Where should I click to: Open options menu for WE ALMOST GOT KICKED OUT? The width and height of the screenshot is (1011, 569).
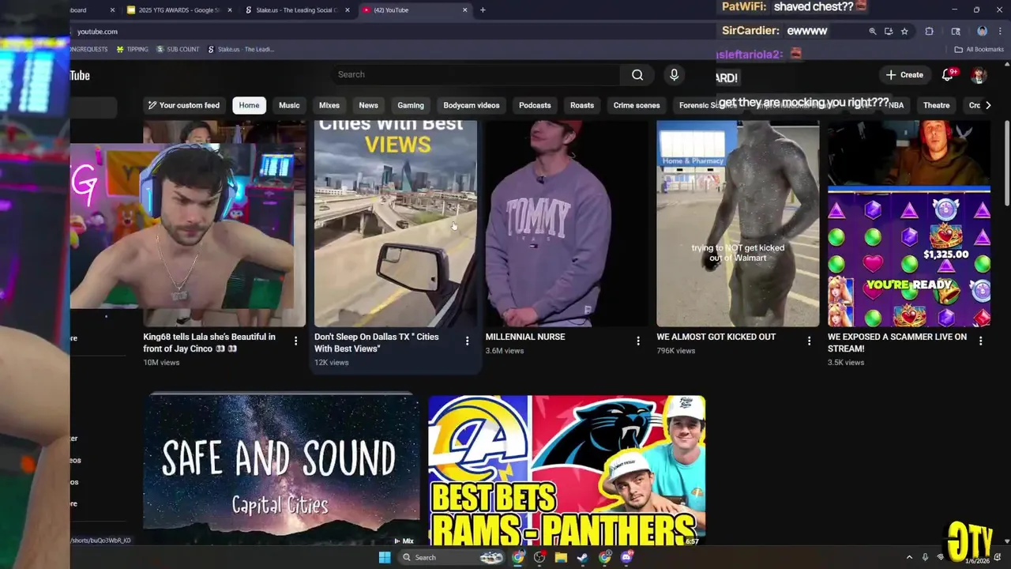(x=809, y=341)
